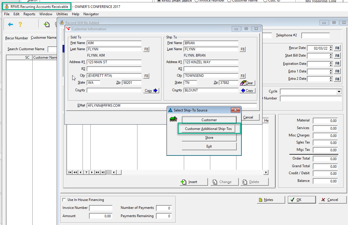
Task: Click the blue back arrow toolbar icon
Action: [11, 24]
